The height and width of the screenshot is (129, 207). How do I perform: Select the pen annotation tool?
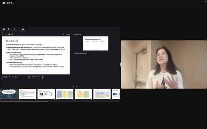[3, 77]
